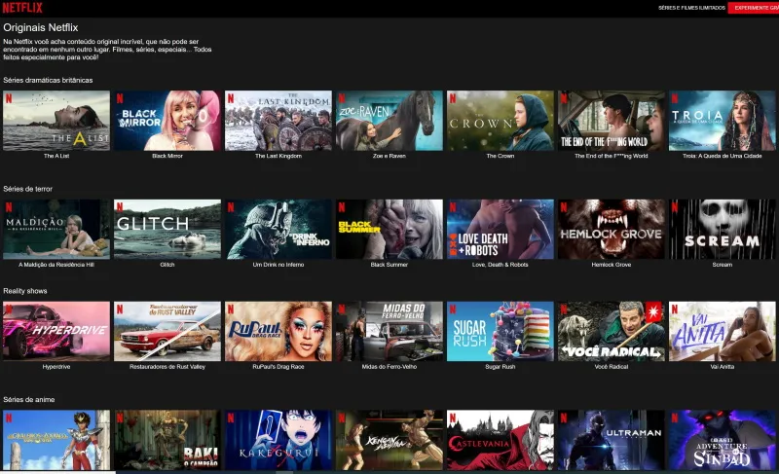Open the Sugar Rush thumbnail
The image size is (779, 474).
pyautogui.click(x=501, y=331)
